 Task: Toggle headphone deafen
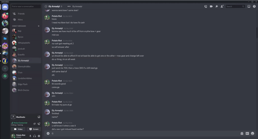pyautogui.click(x=35, y=136)
